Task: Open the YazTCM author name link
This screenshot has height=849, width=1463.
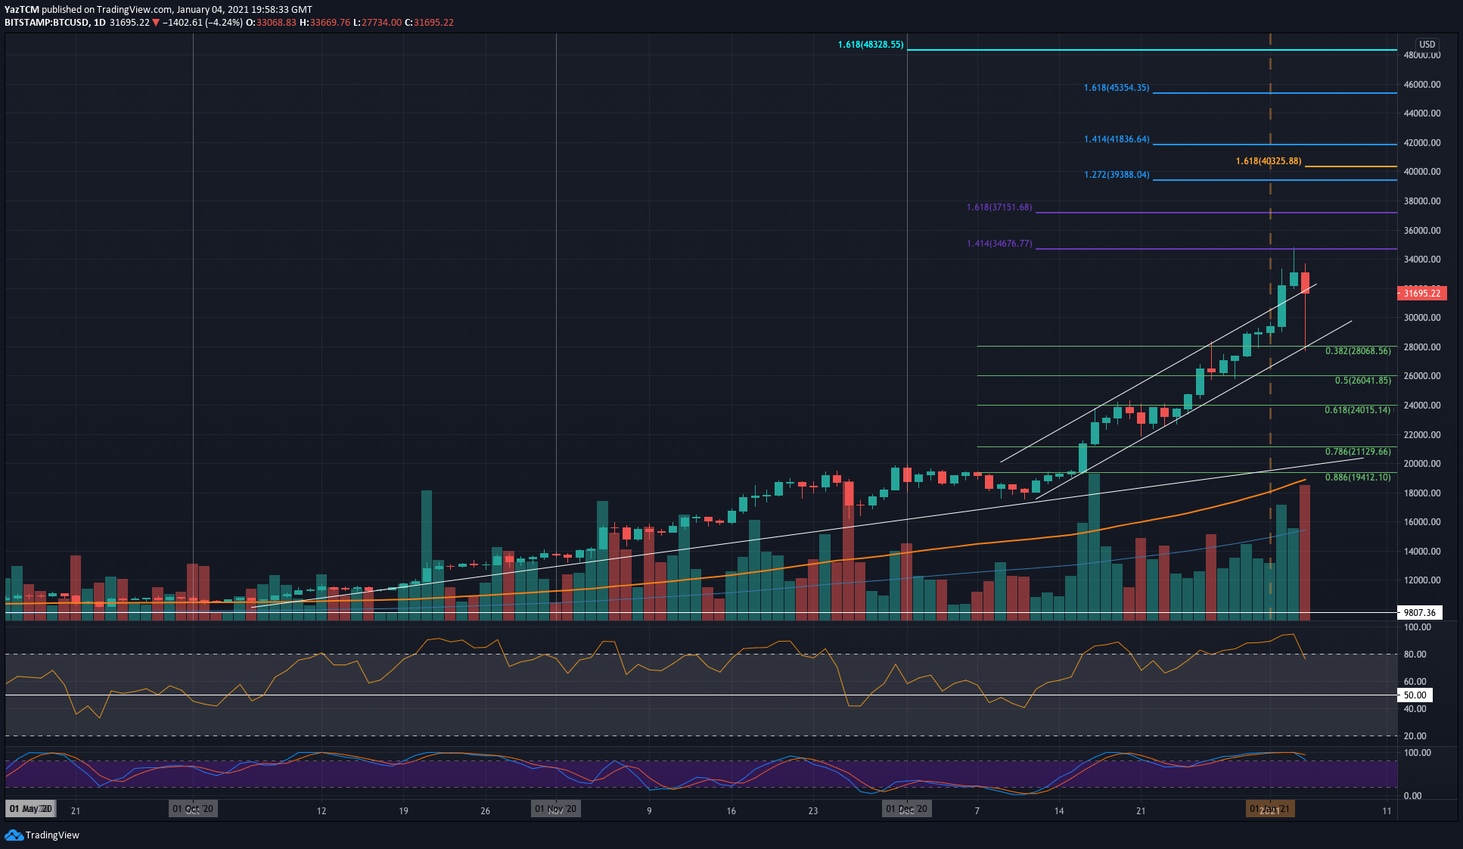Action: (x=21, y=10)
